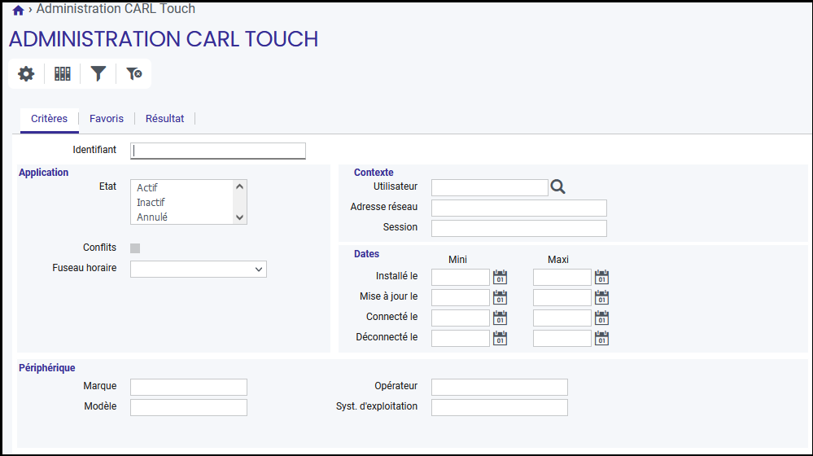Focus Mise à jour le Maxi field
The image size is (813, 456).
coord(562,297)
